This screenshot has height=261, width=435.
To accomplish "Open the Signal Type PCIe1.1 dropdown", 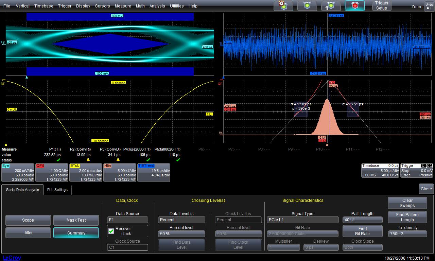I will pos(302,220).
